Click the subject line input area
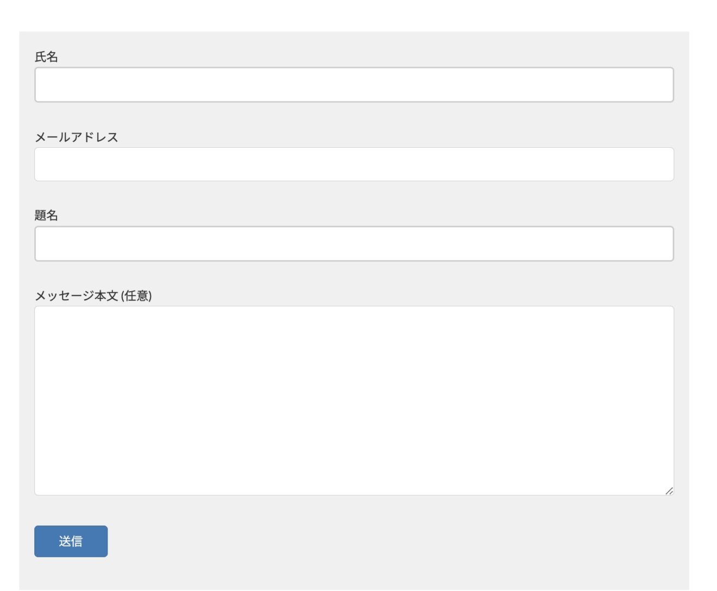 pos(353,244)
